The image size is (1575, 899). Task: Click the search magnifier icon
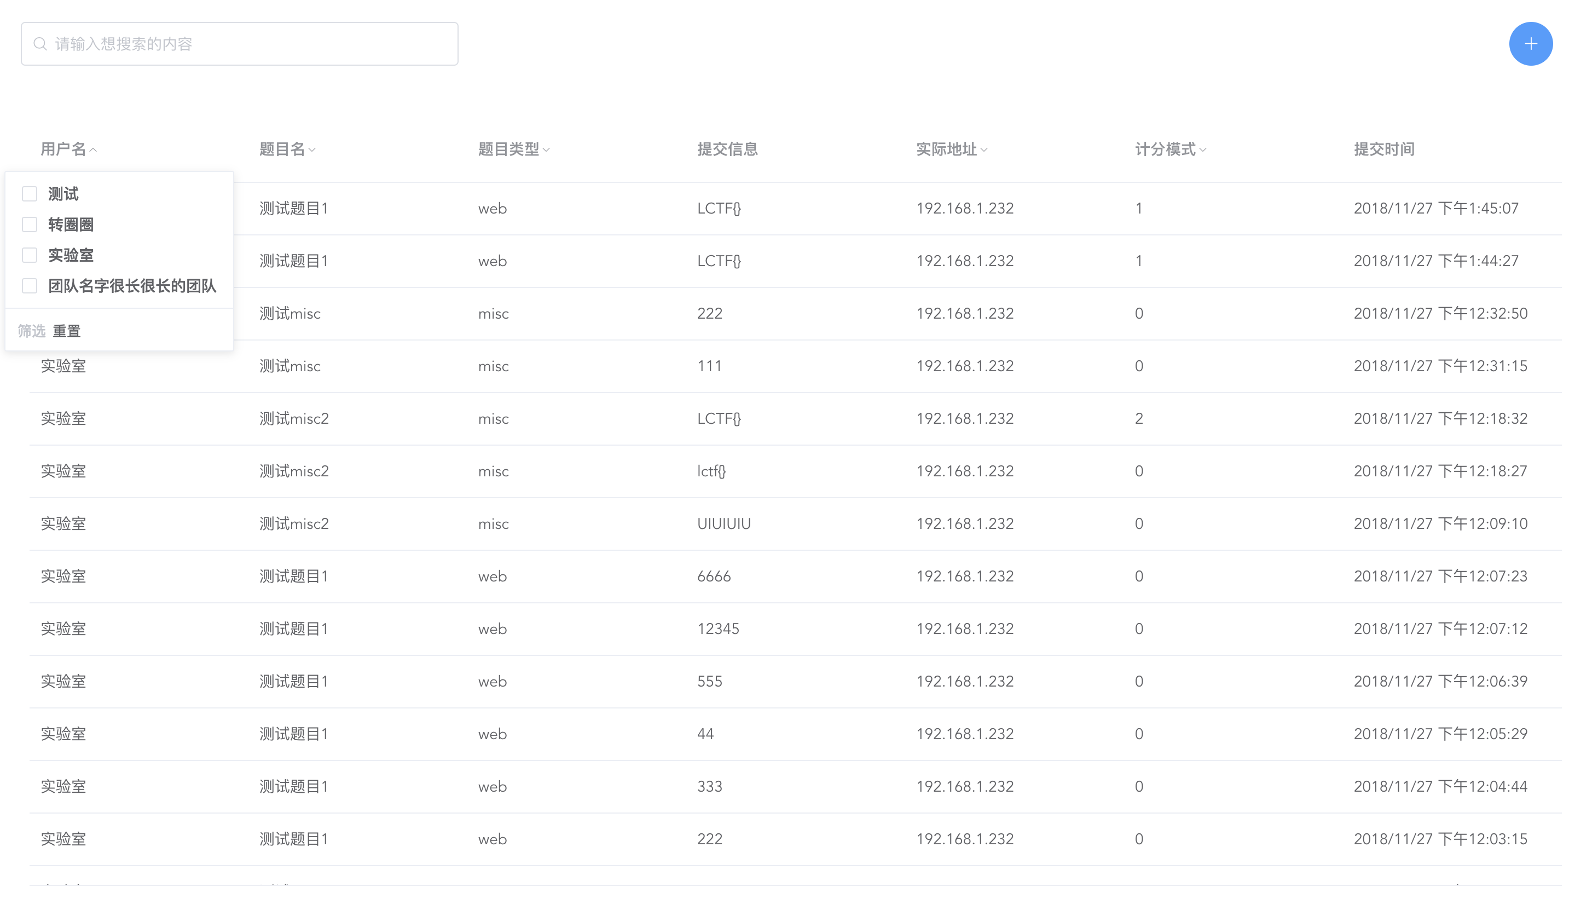point(40,44)
